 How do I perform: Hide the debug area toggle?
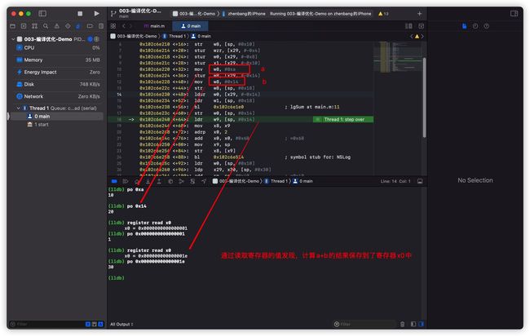114,181
